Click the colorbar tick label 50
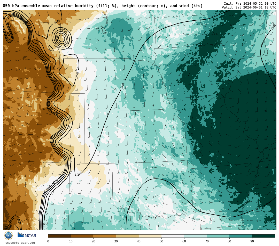This screenshot has width=279, height=246. point(161,241)
